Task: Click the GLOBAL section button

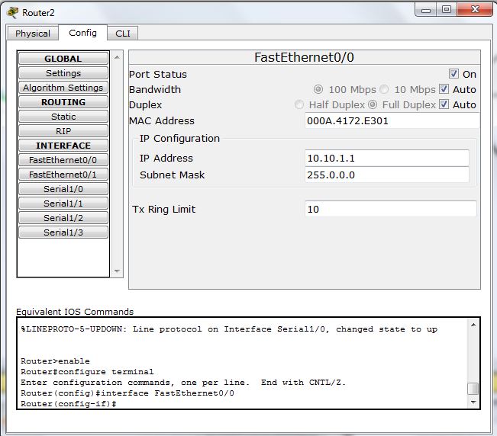Action: (x=63, y=59)
